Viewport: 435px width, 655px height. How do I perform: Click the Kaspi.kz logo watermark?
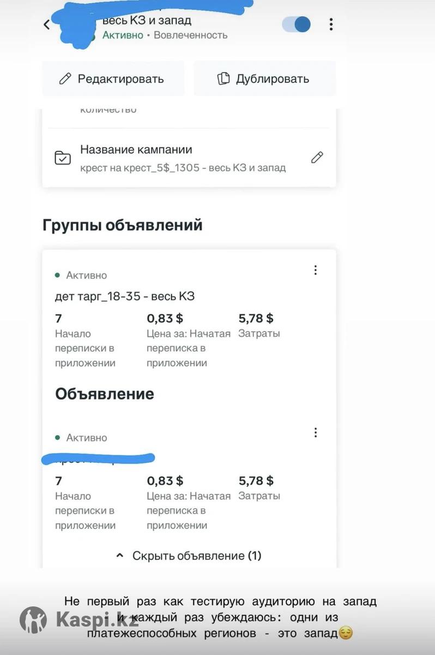(79, 620)
